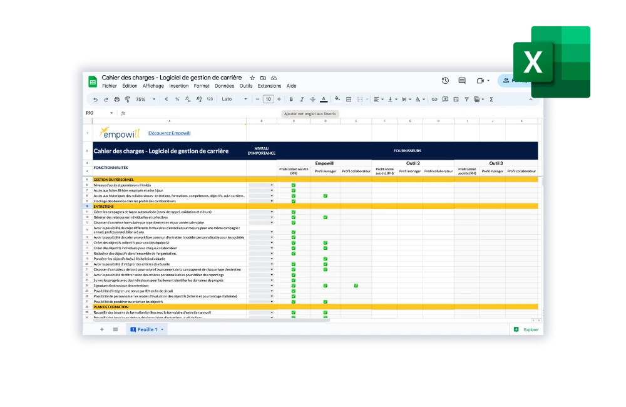Open the R10 name box dropdown
Viewport: 626px width, 407px height.
111,113
